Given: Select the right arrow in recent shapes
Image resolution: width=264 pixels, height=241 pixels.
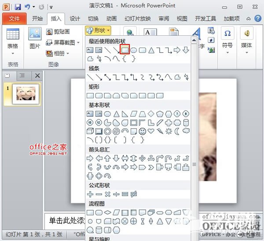Looking at the screenshot, I should pyautogui.click(x=177, y=50).
